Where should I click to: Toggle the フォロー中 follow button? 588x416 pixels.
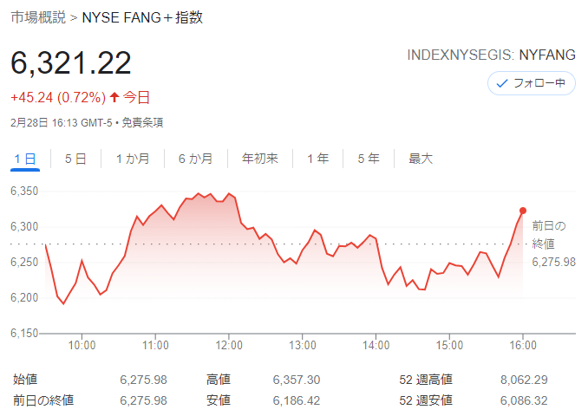click(x=532, y=83)
